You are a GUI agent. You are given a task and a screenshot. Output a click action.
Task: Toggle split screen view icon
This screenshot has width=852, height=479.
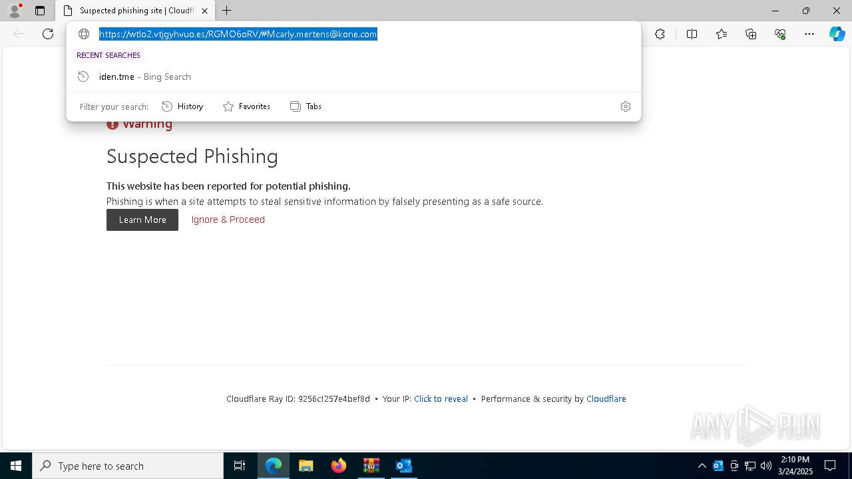(x=692, y=34)
